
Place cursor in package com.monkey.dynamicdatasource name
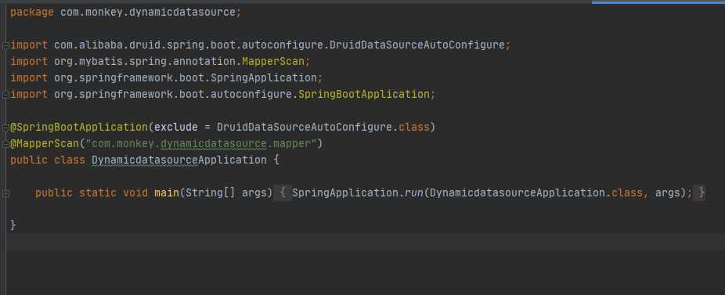point(148,13)
